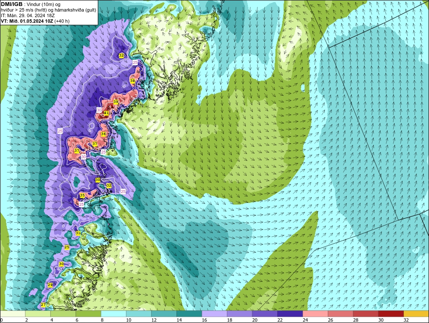Viewport: 429px width, 323px height.
Task: Click the 16–18 m/s lavender legend swatch
Action: (214, 314)
